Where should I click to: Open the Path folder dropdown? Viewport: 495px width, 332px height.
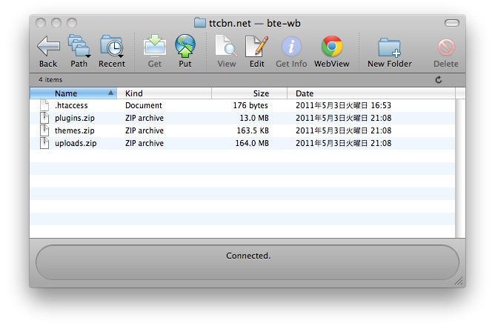pyautogui.click(x=79, y=47)
